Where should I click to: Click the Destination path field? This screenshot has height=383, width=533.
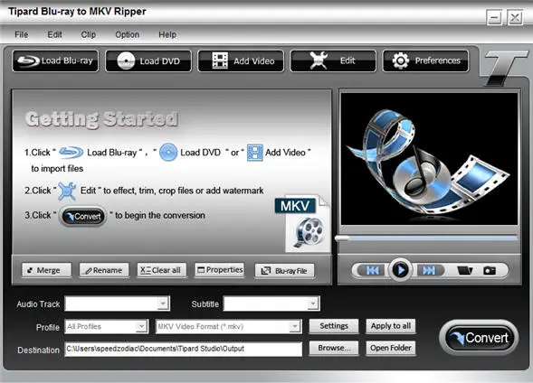click(183, 349)
